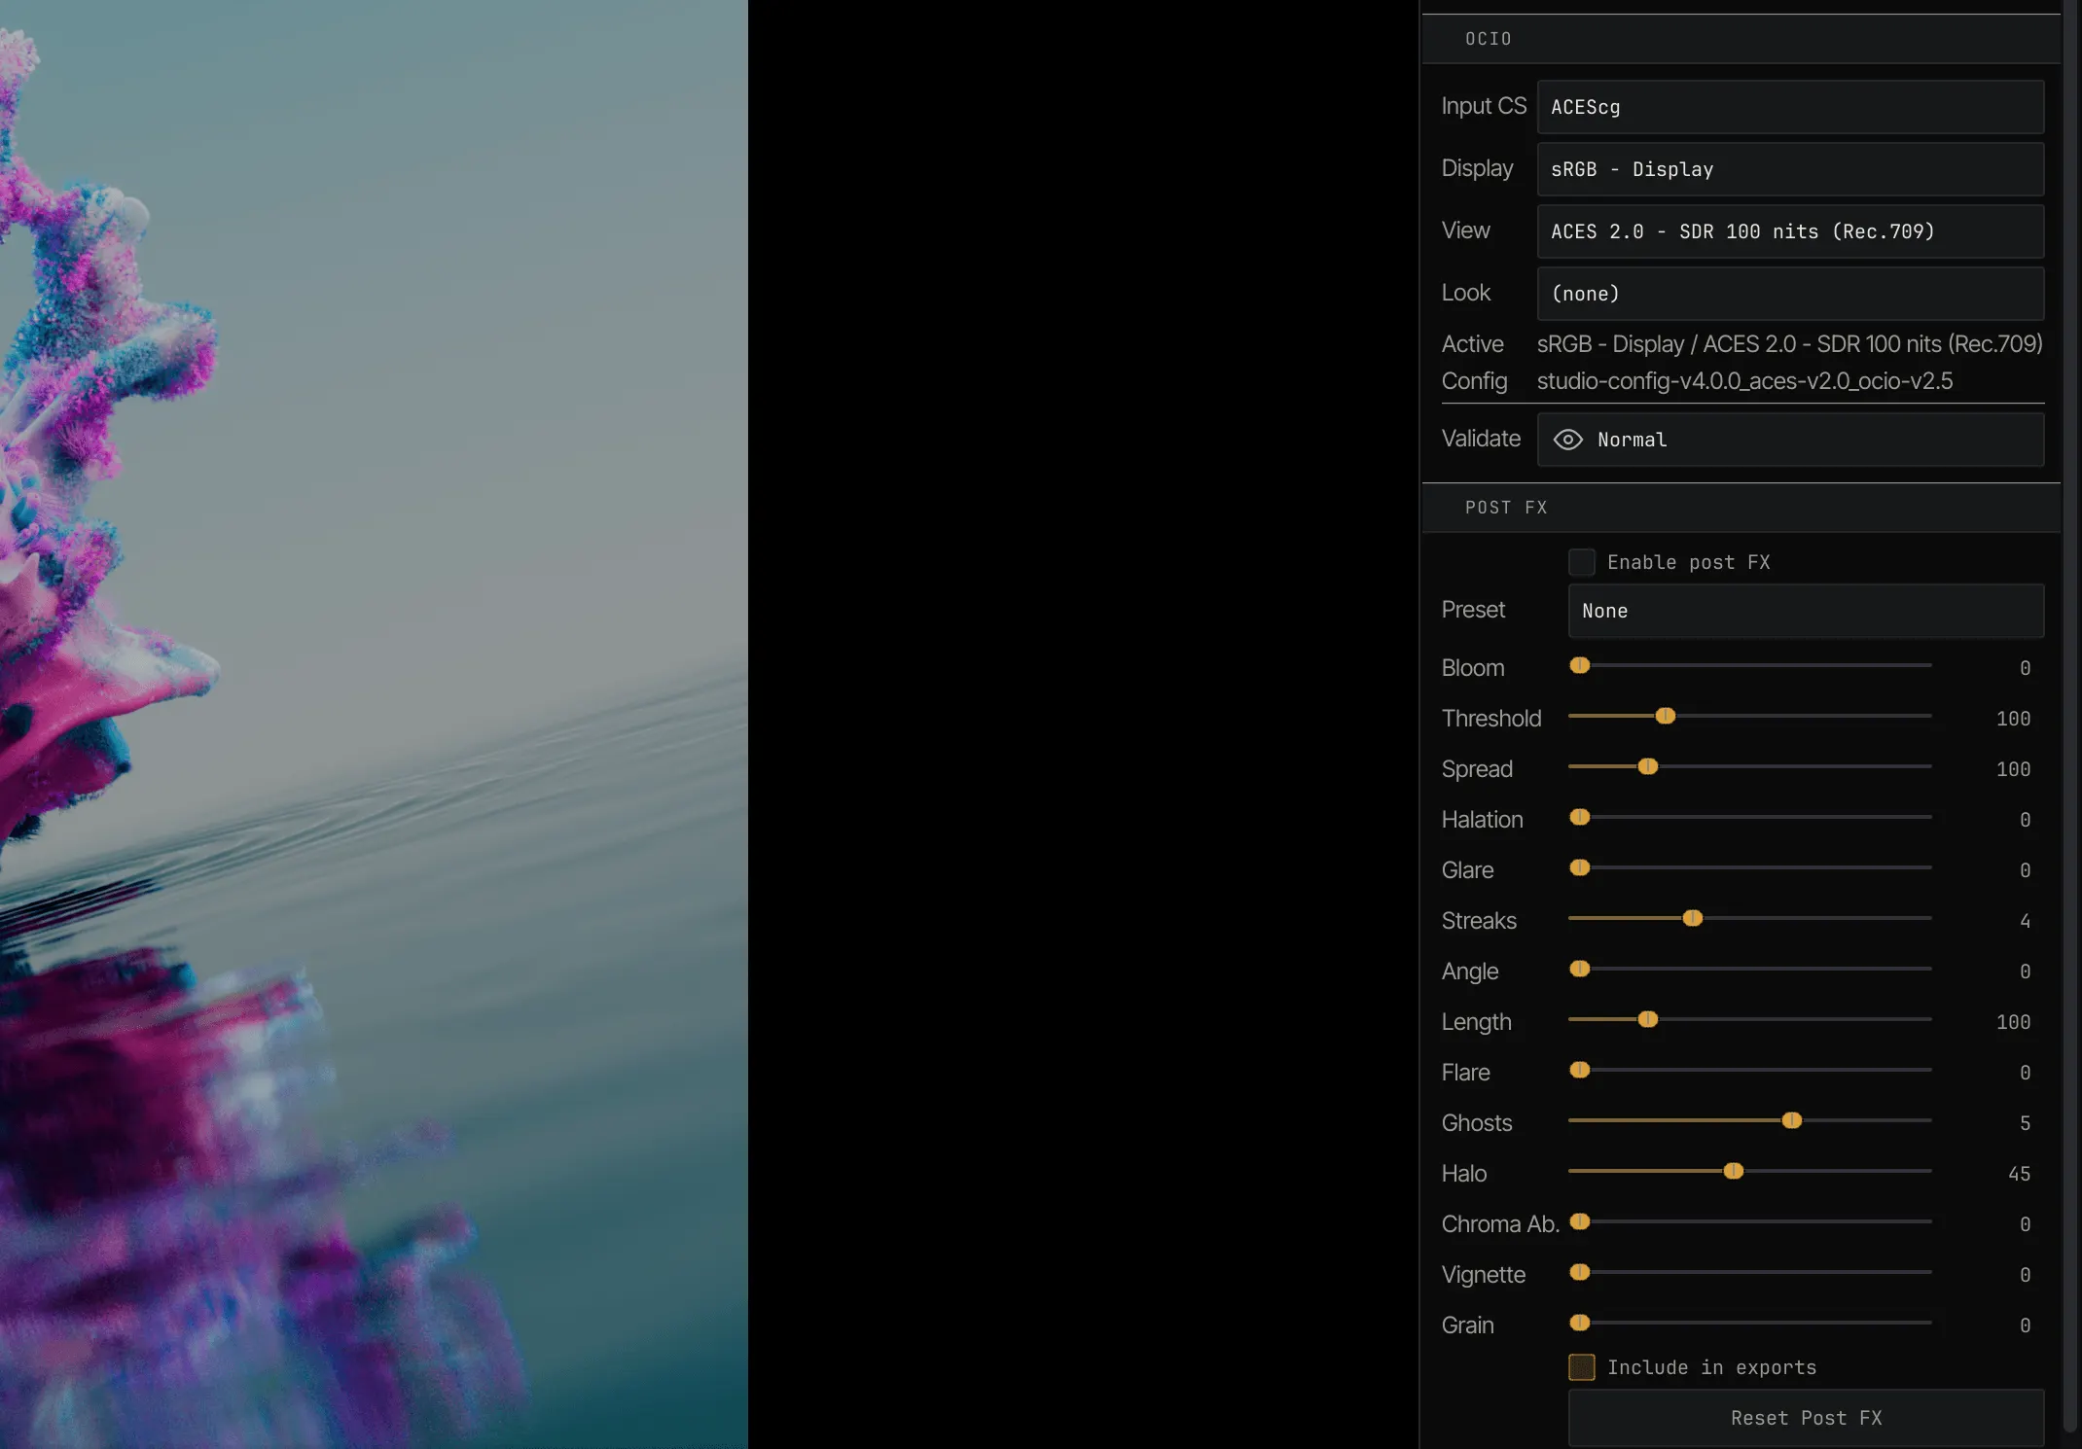The image size is (2082, 1449).
Task: Click the Halo slider handle
Action: tap(1734, 1171)
